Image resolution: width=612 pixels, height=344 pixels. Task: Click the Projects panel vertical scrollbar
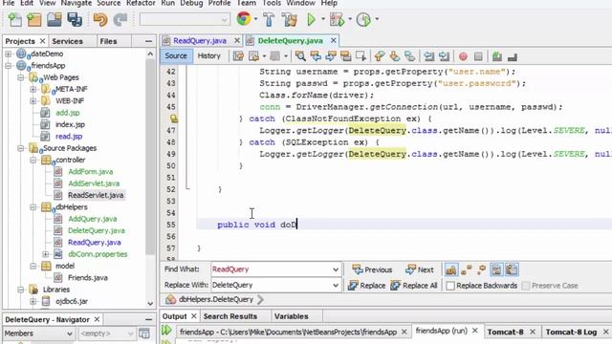pyautogui.click(x=150, y=156)
